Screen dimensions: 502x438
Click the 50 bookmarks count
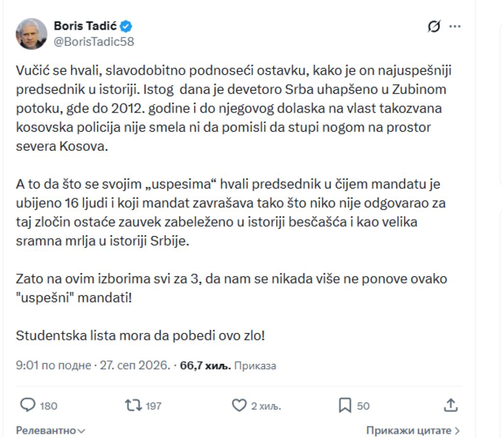(363, 406)
